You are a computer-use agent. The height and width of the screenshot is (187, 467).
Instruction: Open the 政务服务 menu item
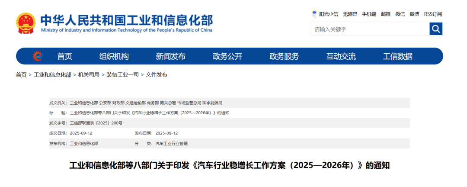click(284, 56)
